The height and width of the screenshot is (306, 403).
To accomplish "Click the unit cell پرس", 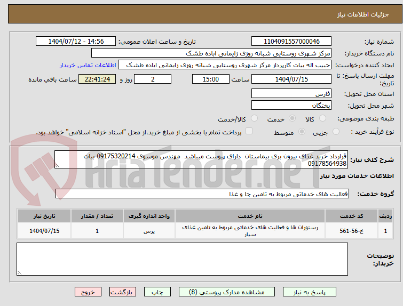I will (x=149, y=231).
